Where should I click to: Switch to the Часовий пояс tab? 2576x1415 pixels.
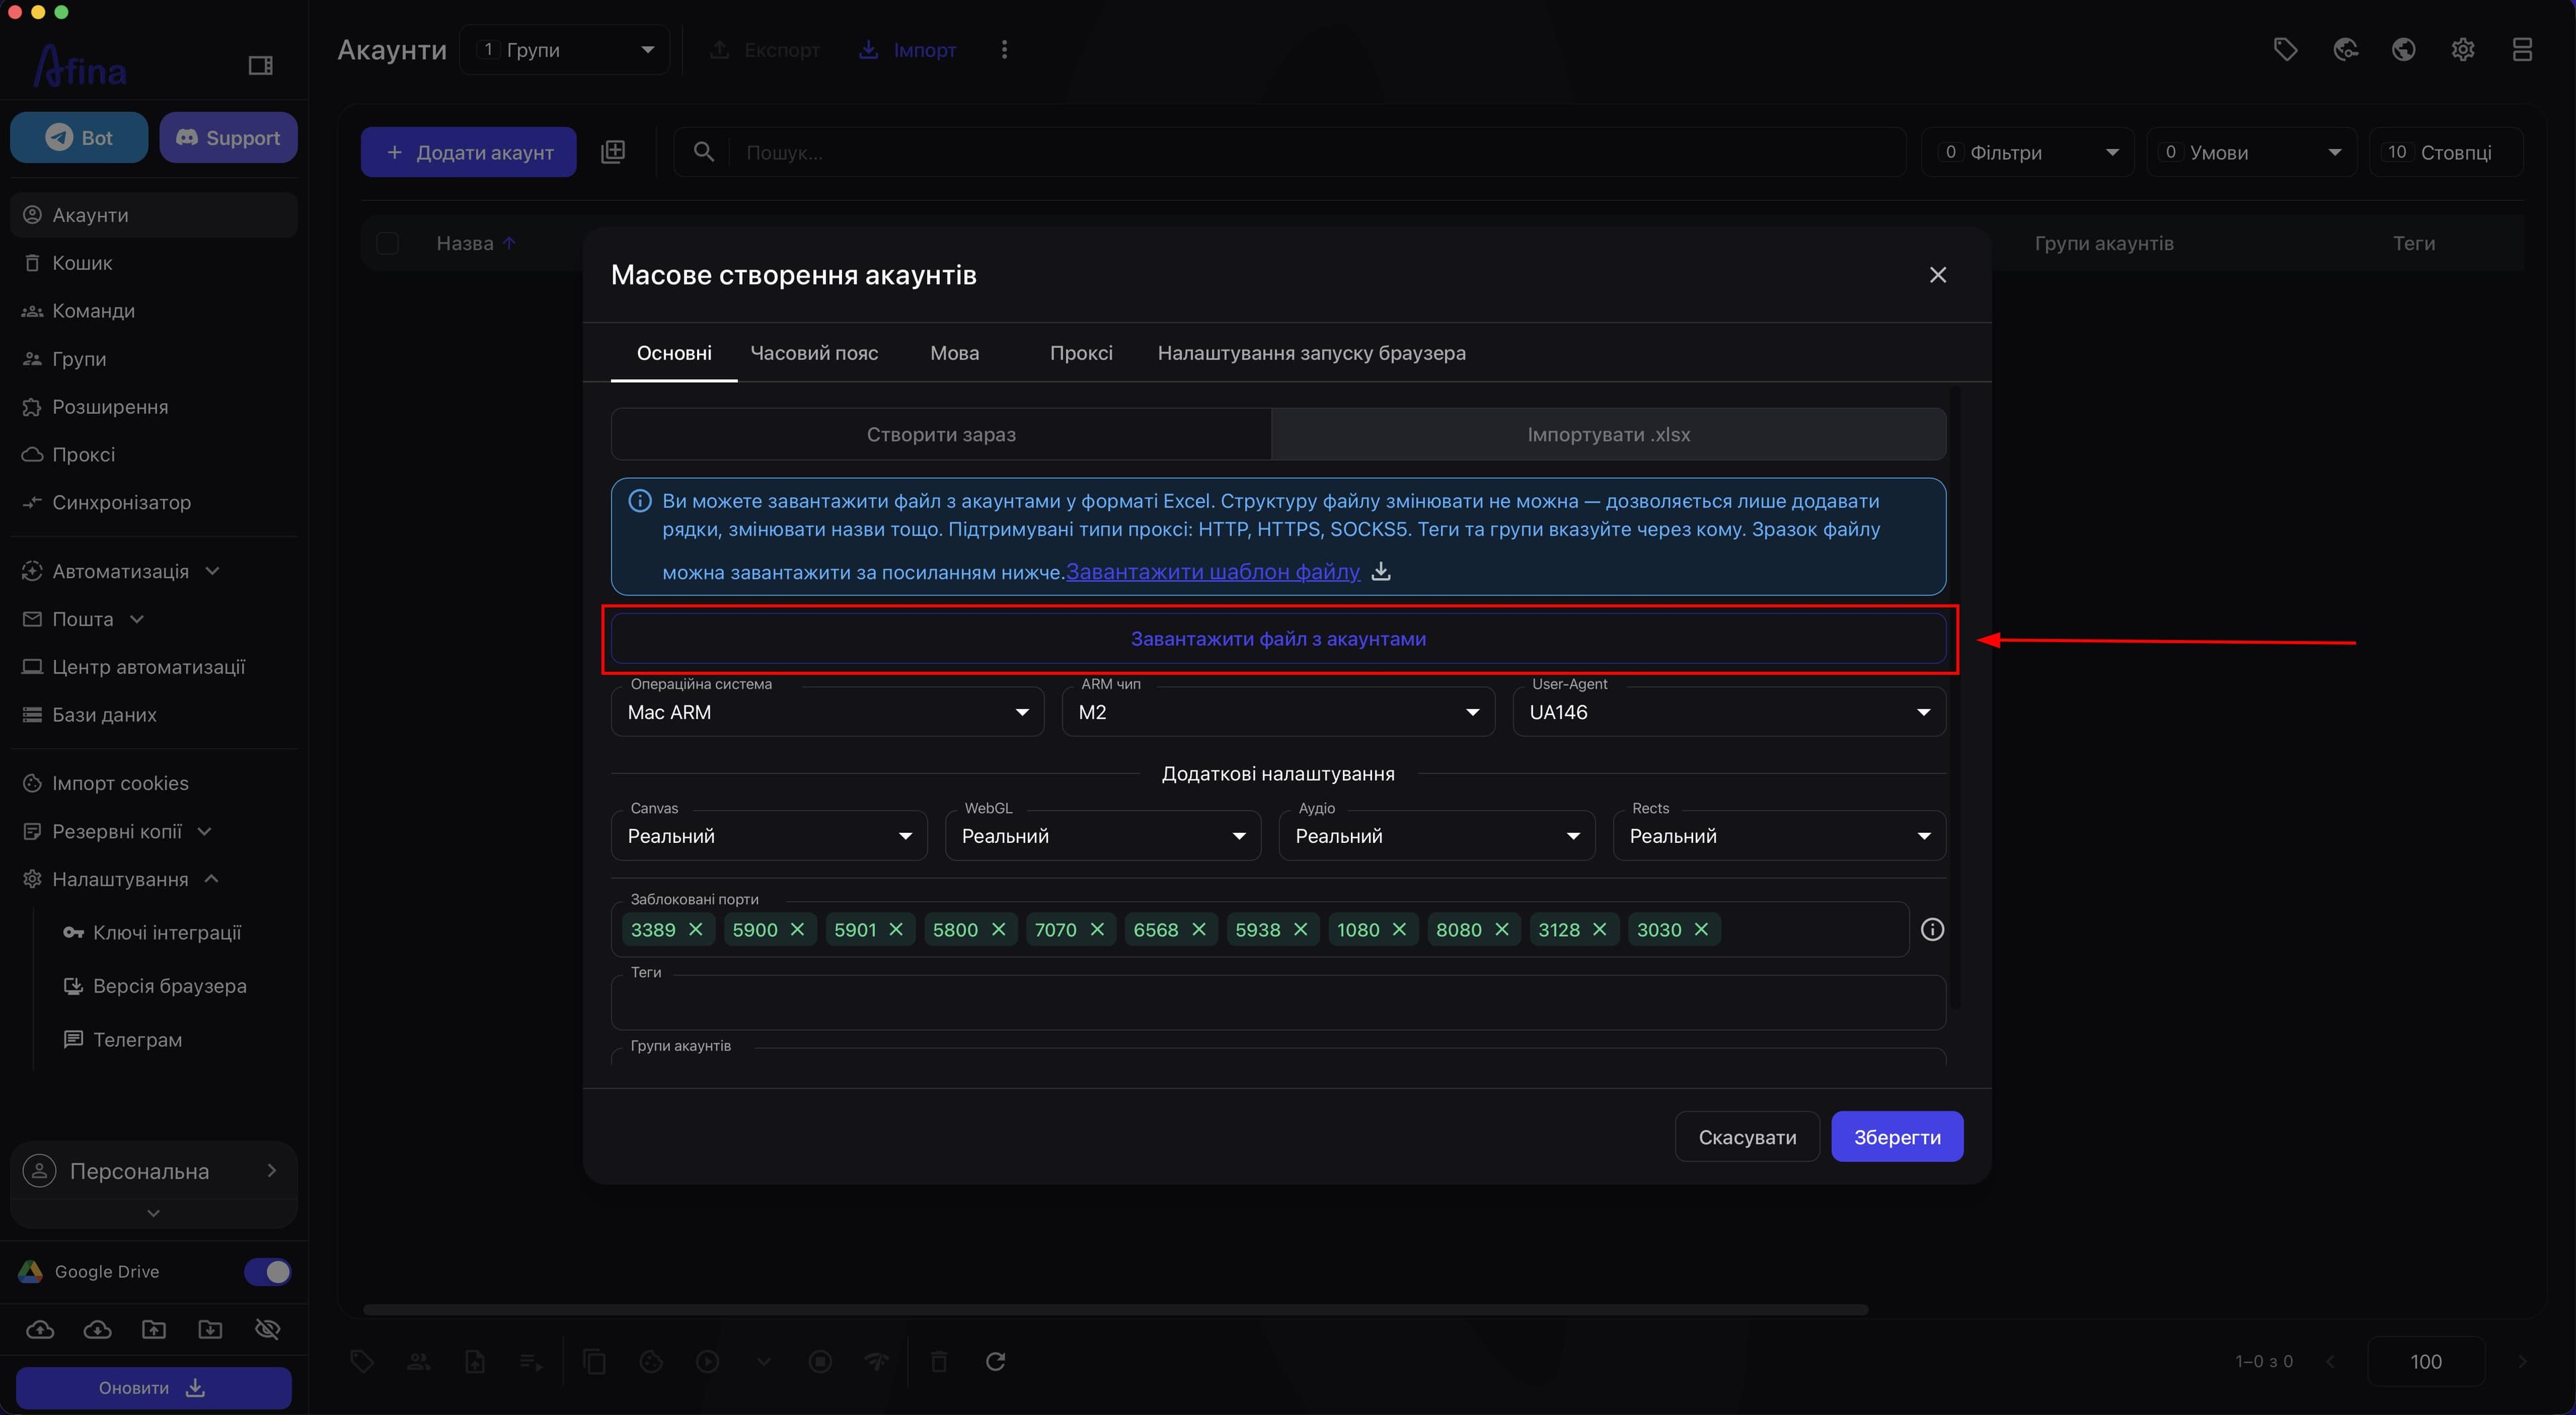(x=814, y=353)
